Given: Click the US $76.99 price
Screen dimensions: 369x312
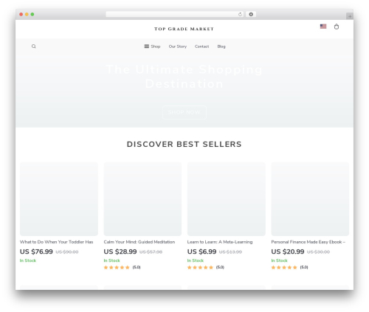Looking at the screenshot, I should pyautogui.click(x=36, y=252).
